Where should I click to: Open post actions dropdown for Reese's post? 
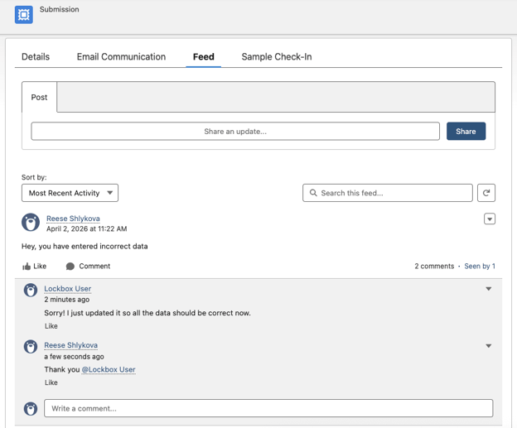490,219
